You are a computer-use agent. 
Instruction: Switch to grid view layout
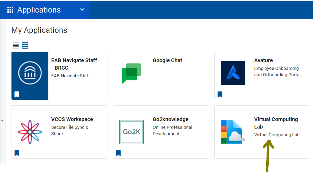click(x=25, y=45)
